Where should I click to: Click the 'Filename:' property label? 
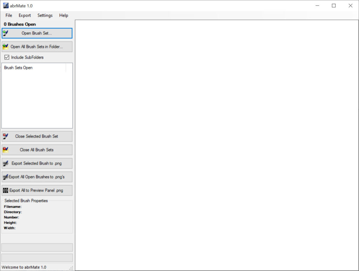click(13, 207)
